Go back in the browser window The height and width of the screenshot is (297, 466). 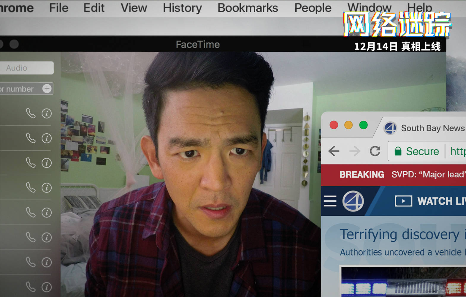(334, 151)
